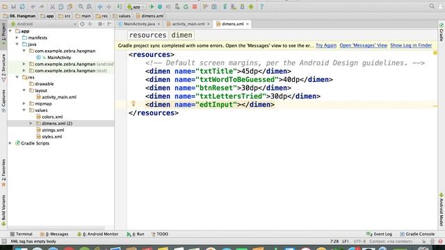Image resolution: width=445 pixels, height=250 pixels.
Task: Collapse the res folder
Action: coord(17,77)
